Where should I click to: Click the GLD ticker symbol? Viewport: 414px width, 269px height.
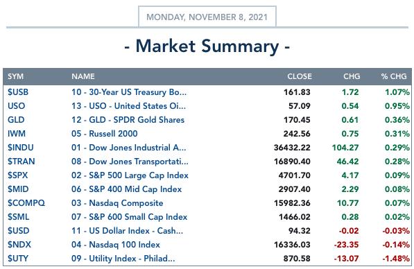[16, 120]
